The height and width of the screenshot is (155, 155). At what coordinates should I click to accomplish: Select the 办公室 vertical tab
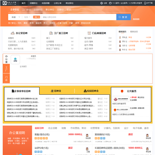click(6, 59)
